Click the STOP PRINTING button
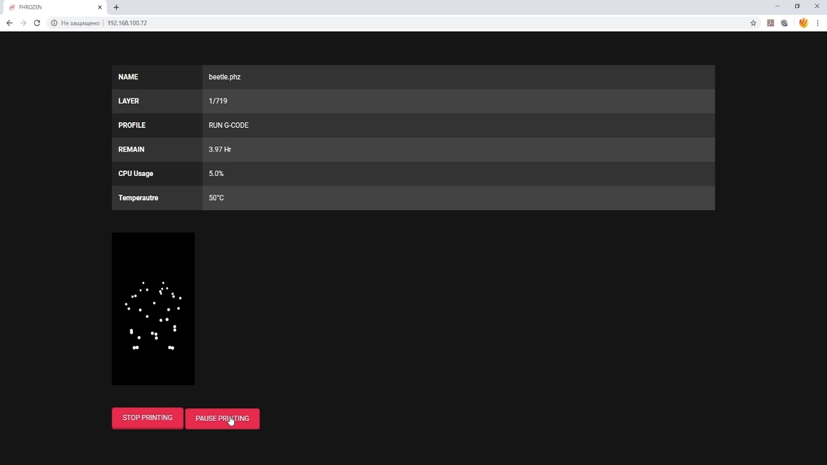The image size is (827, 465). pyautogui.click(x=147, y=418)
